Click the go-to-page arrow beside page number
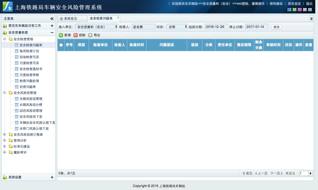 (x=311, y=173)
